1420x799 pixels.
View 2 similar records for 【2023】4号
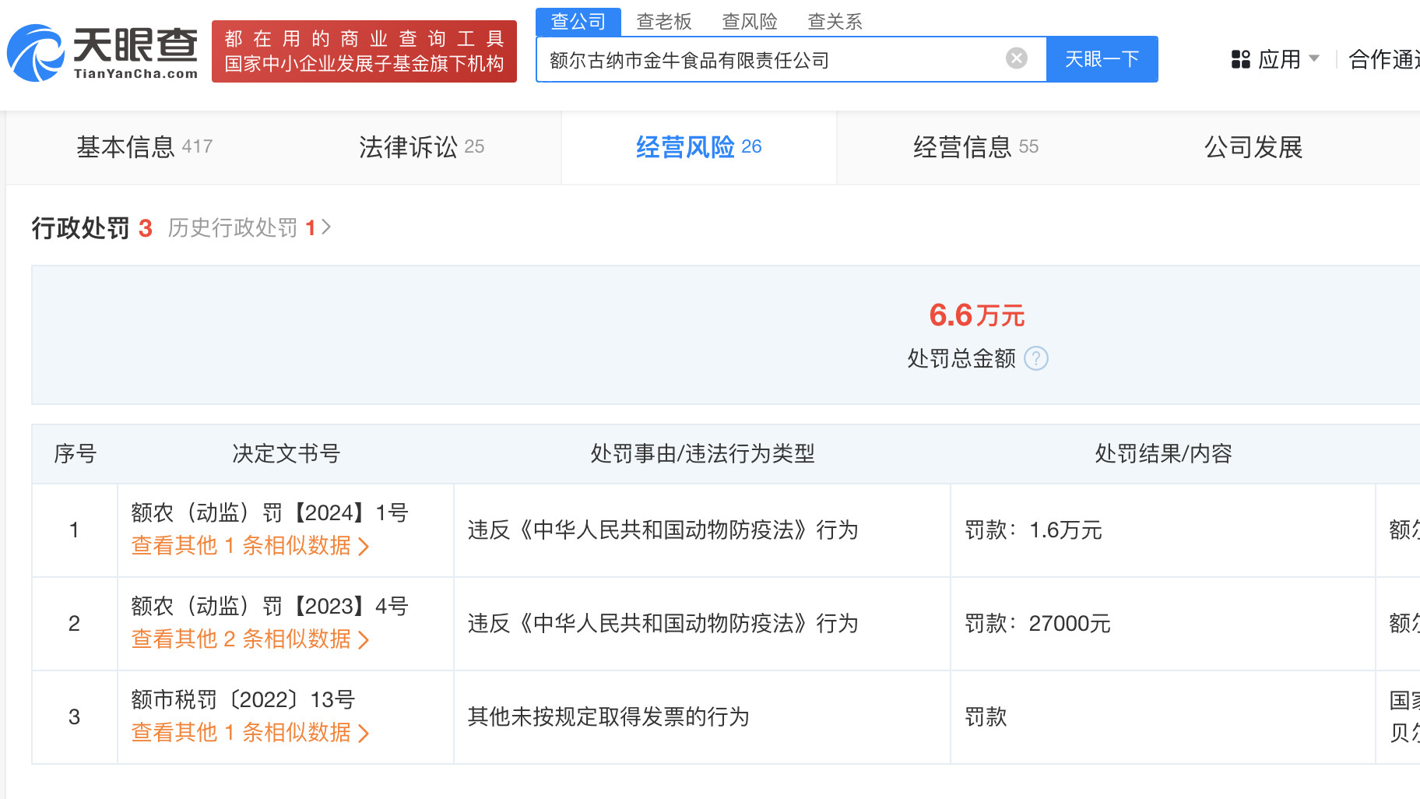(250, 639)
